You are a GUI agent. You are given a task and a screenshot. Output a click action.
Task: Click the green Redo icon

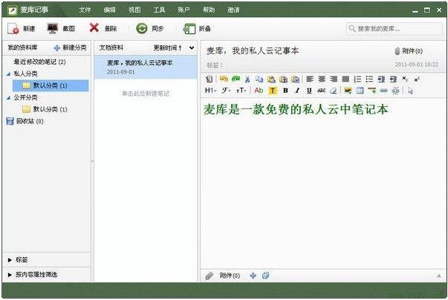click(x=236, y=79)
